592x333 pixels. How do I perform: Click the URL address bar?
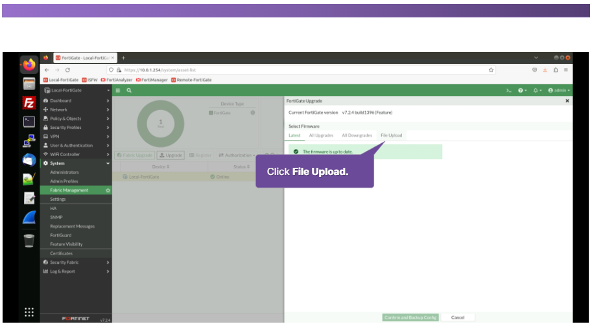pos(302,70)
